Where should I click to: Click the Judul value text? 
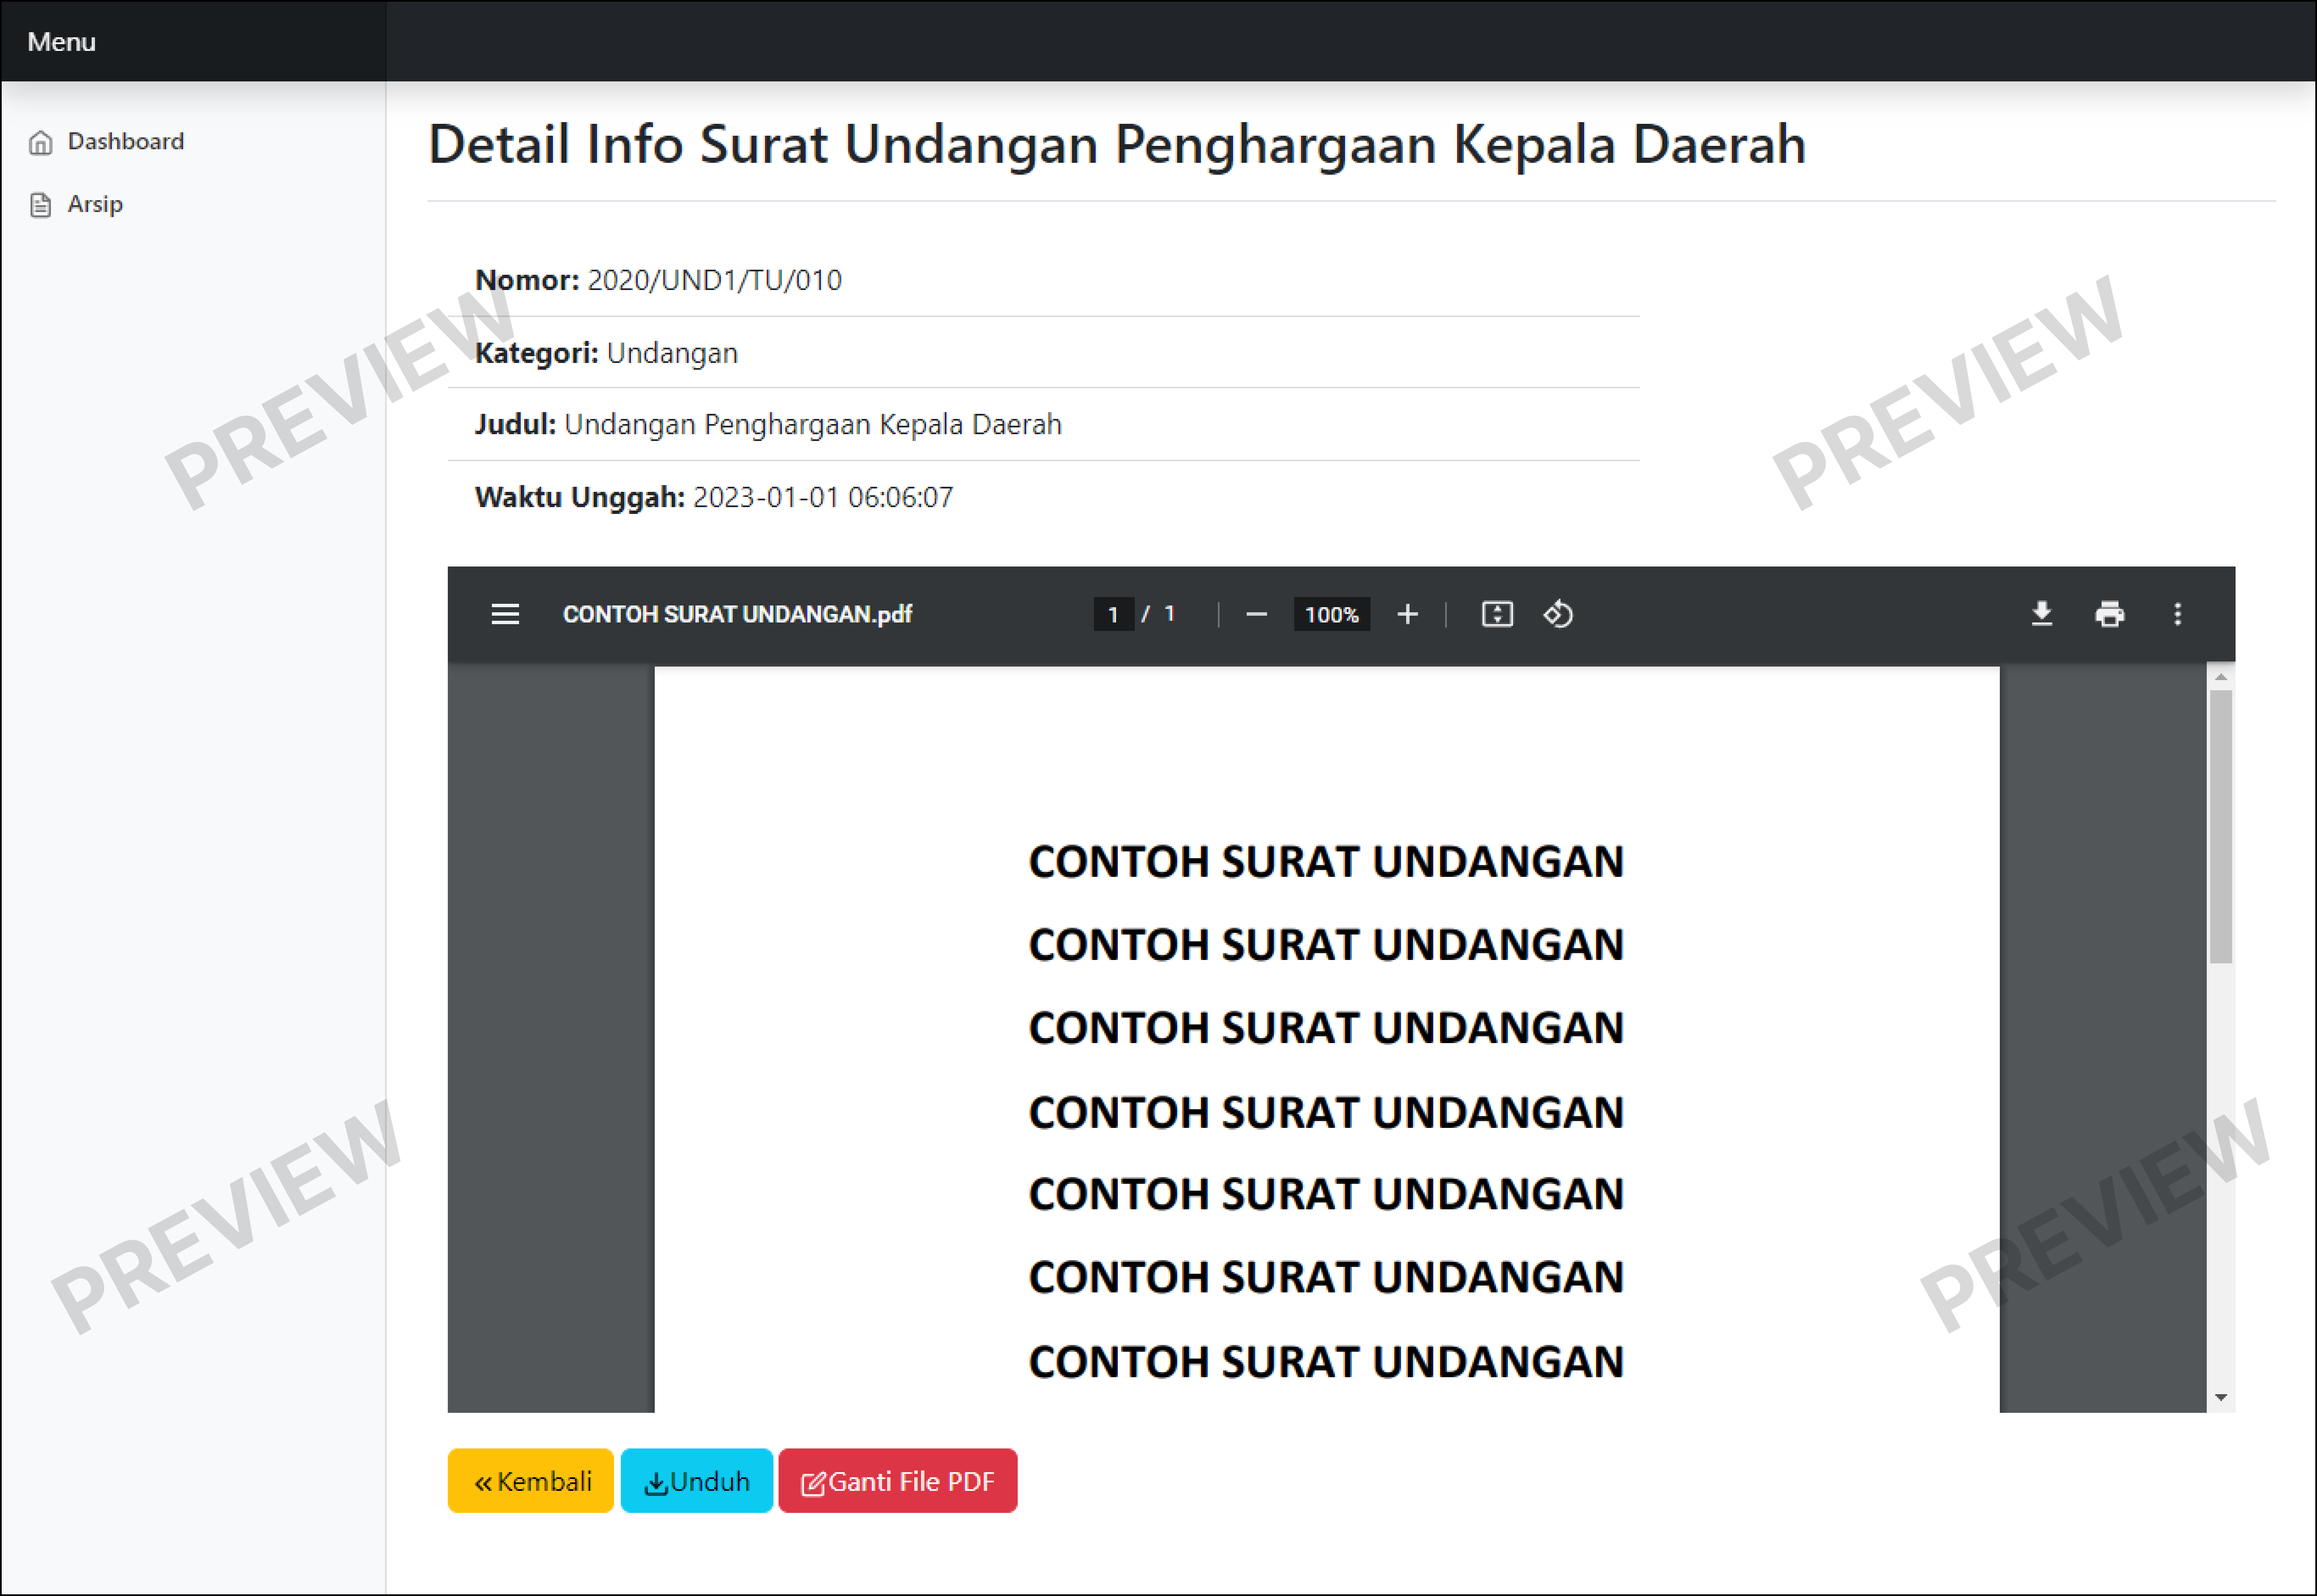(x=812, y=424)
